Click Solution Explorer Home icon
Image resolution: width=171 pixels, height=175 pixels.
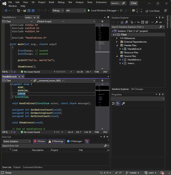(122, 22)
